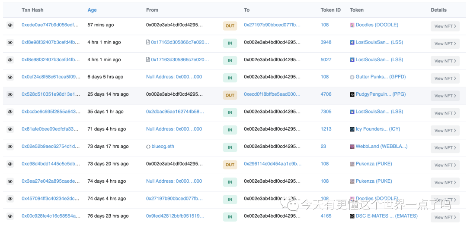Click the eye icon for txn 0x457094ff3c40234e2dc
Viewport: 467px width, 225px height.
pyautogui.click(x=10, y=199)
